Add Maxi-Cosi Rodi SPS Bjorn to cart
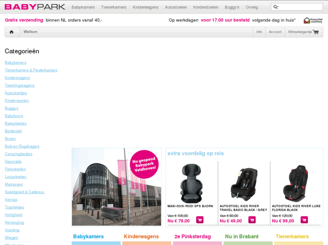 coord(200,220)
